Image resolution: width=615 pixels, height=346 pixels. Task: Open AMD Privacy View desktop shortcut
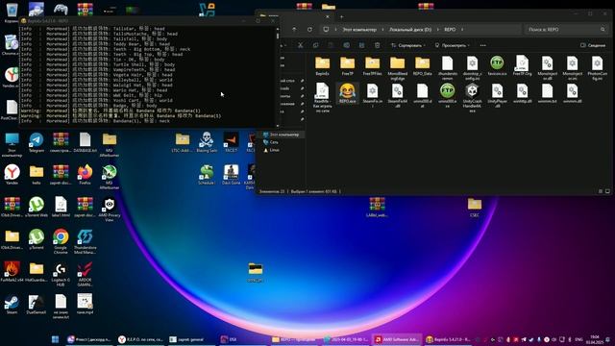(x=109, y=210)
